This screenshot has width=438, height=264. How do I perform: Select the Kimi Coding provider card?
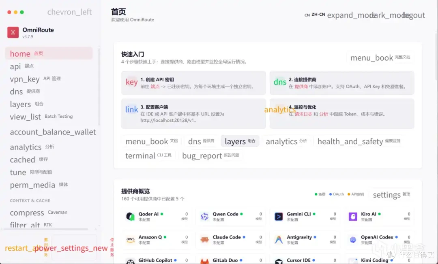(379, 259)
